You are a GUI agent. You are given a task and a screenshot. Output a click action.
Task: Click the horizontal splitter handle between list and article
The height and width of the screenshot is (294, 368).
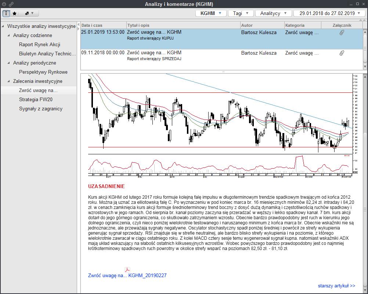223,71
